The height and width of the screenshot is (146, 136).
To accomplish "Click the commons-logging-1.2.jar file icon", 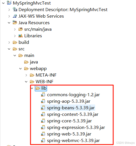I will pyautogui.click(x=43, y=94).
